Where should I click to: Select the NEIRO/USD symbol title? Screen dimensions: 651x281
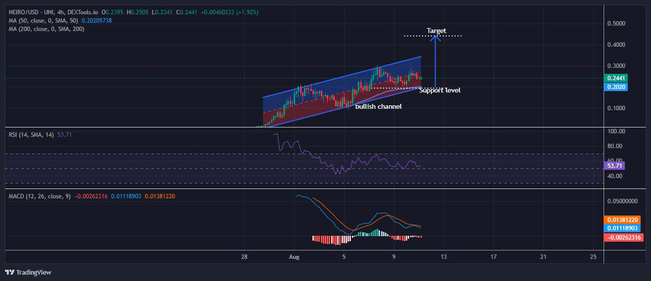tap(54, 12)
